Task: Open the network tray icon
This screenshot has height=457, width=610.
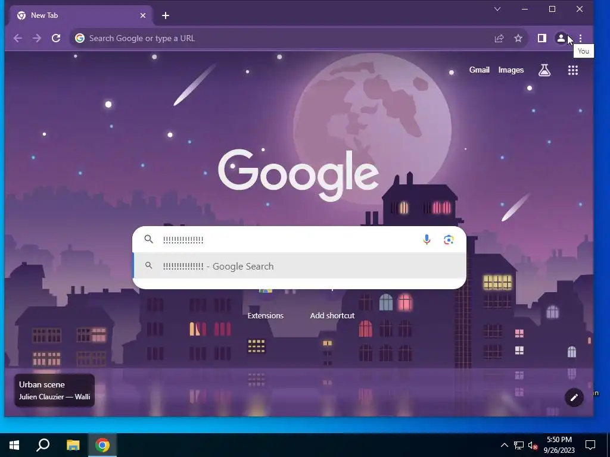Action: coord(519,445)
